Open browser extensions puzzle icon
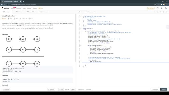Viewport: 169px width, 95px height. 161,4
